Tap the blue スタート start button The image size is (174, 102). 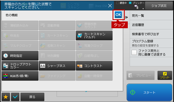point(149,92)
